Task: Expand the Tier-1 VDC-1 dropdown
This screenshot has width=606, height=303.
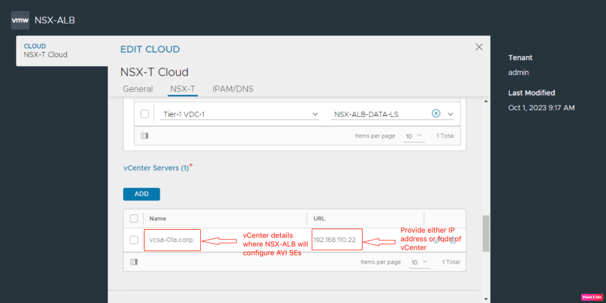Action: 314,114
